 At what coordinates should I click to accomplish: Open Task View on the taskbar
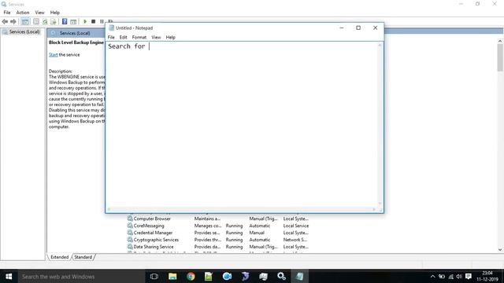coord(154,276)
